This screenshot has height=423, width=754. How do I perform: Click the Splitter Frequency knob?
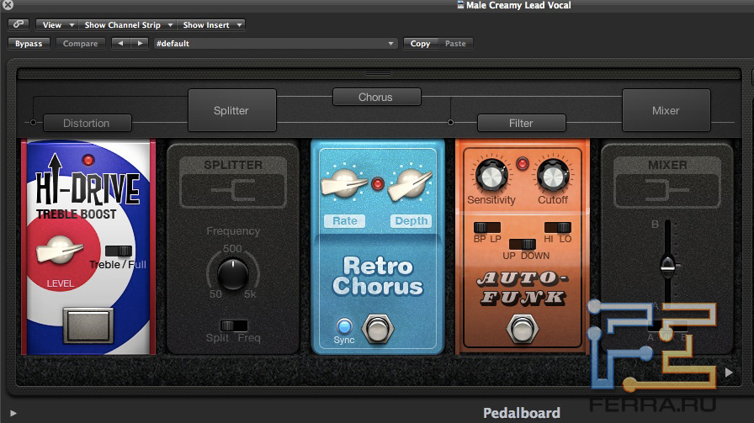[x=233, y=273]
